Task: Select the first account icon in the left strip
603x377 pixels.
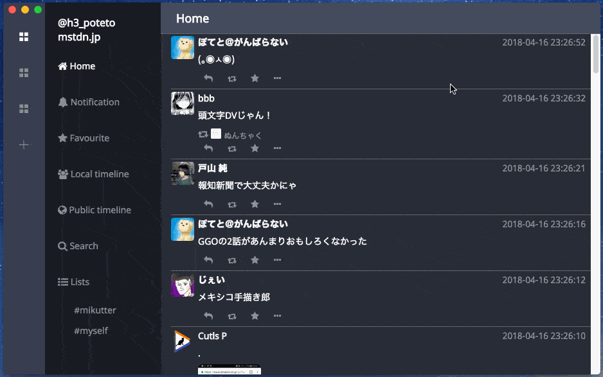Action: 24,37
